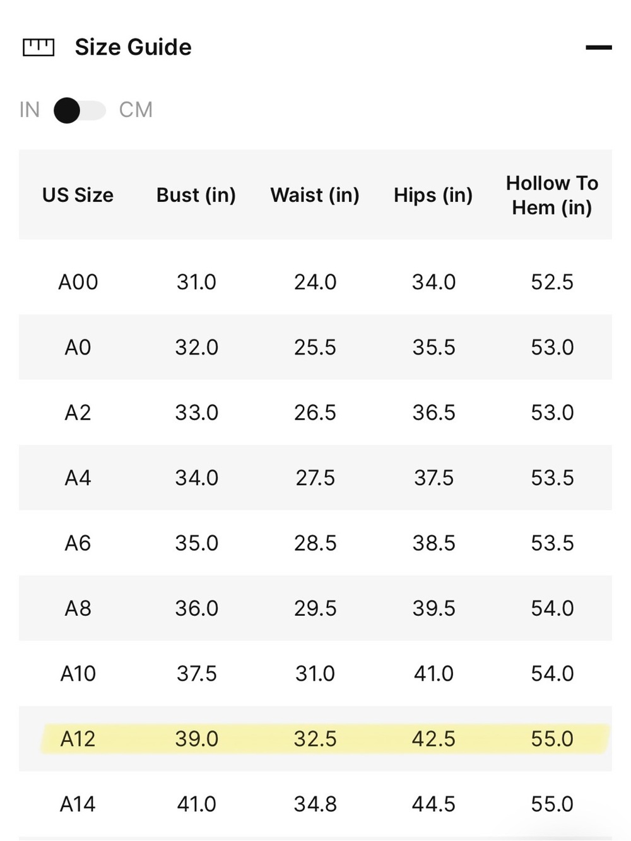
Task: Select the A6 size row
Action: (315, 543)
